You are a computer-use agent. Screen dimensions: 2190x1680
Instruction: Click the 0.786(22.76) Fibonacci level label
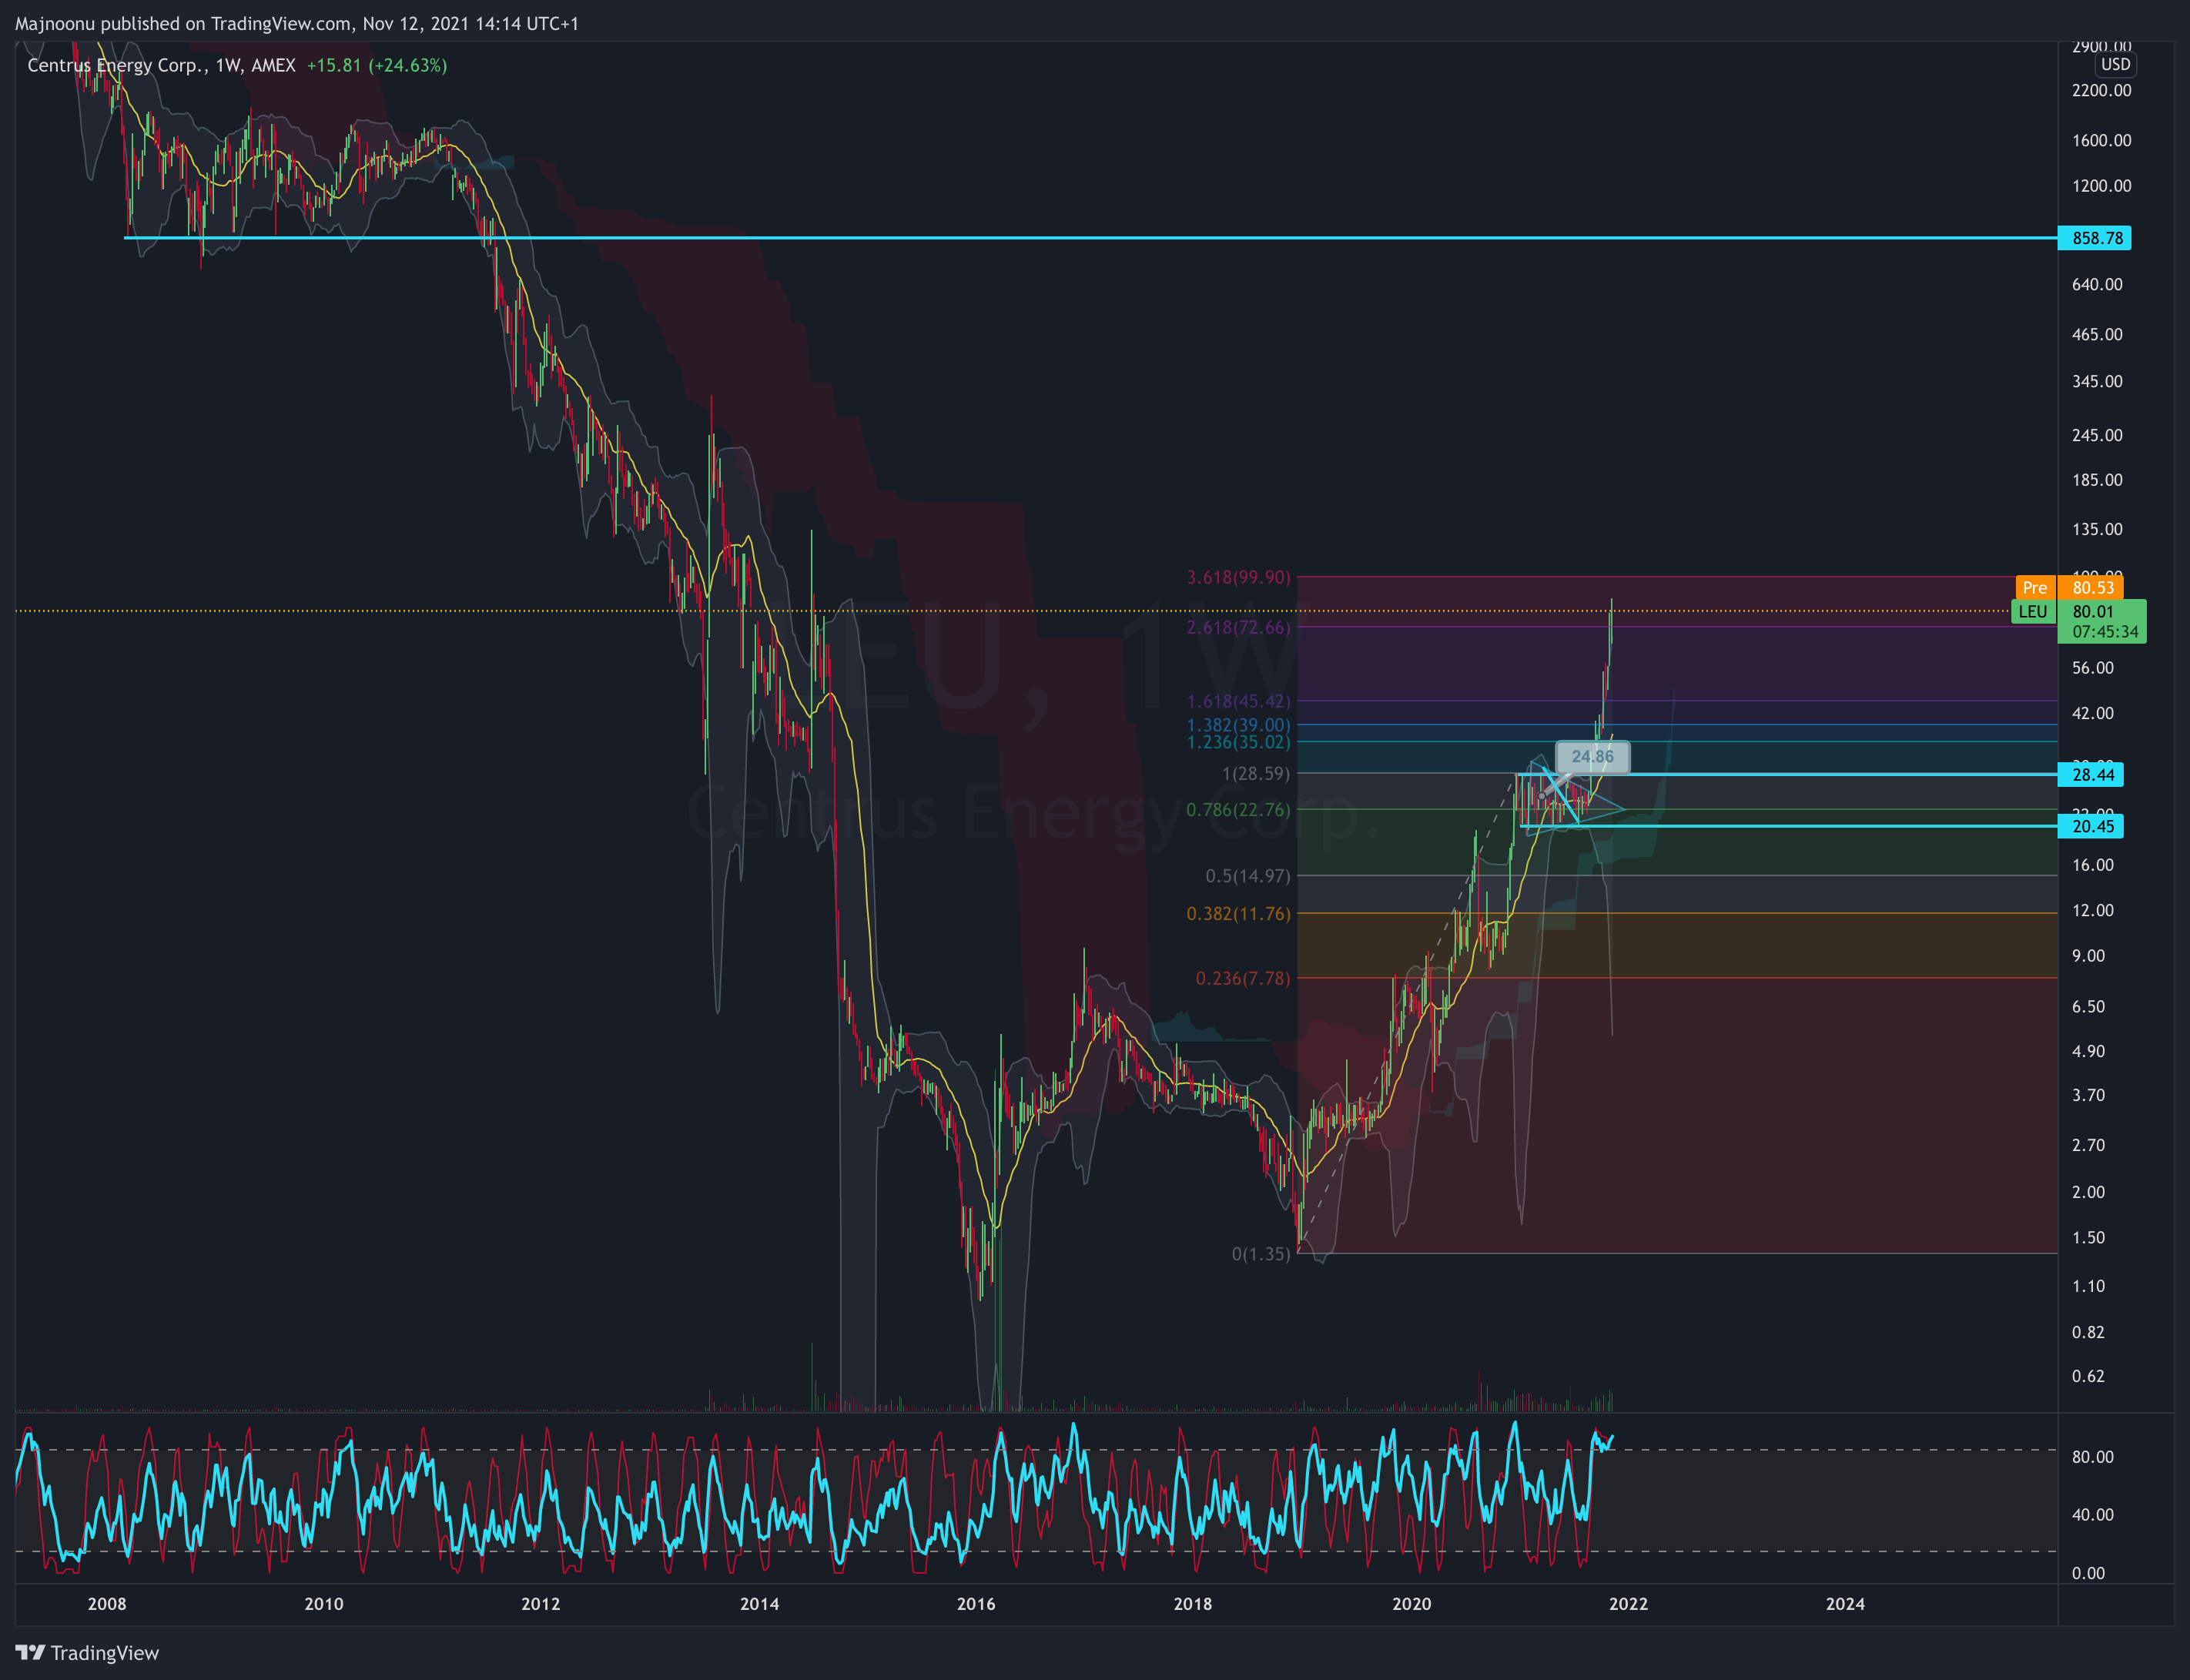tap(1238, 809)
